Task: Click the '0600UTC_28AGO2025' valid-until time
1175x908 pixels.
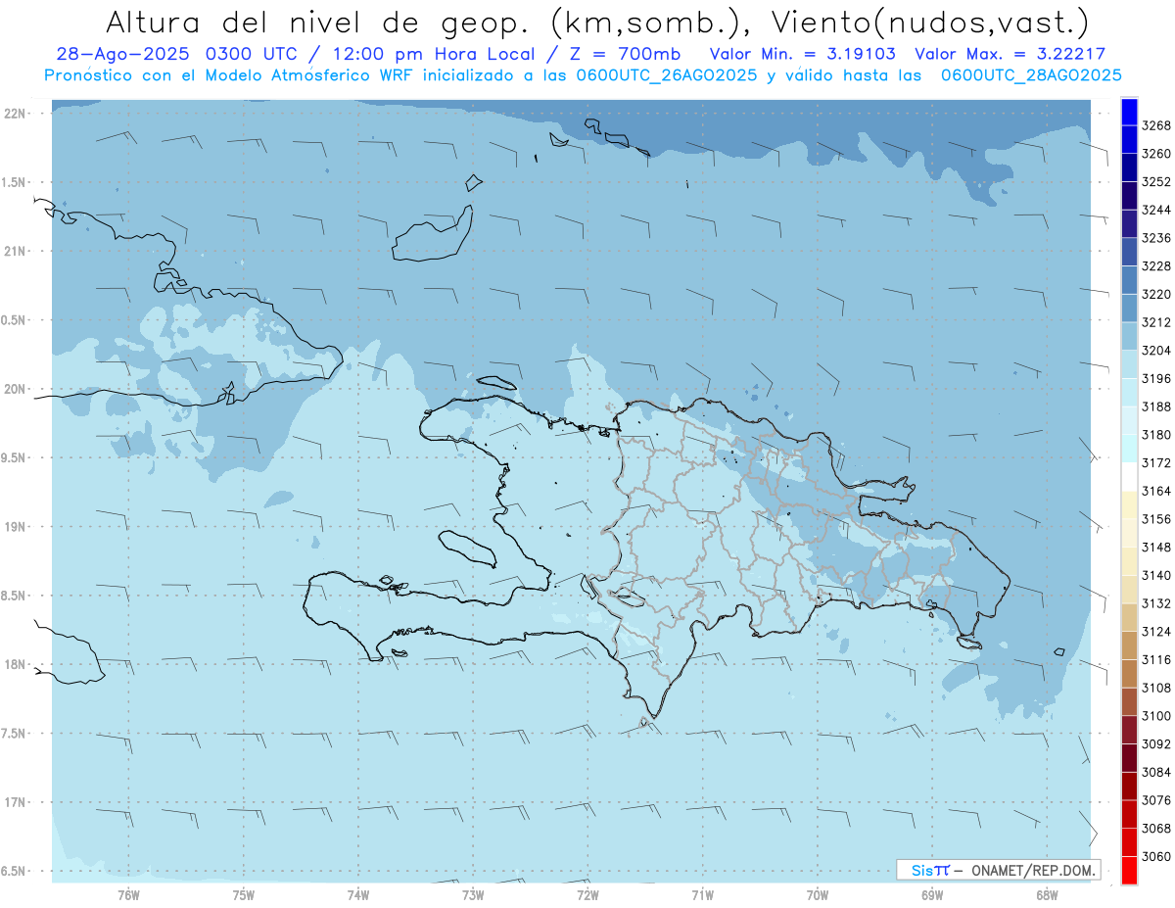Action: click(x=1031, y=74)
